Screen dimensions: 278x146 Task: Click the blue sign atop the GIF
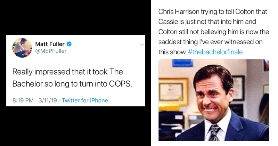pyautogui.click(x=182, y=63)
